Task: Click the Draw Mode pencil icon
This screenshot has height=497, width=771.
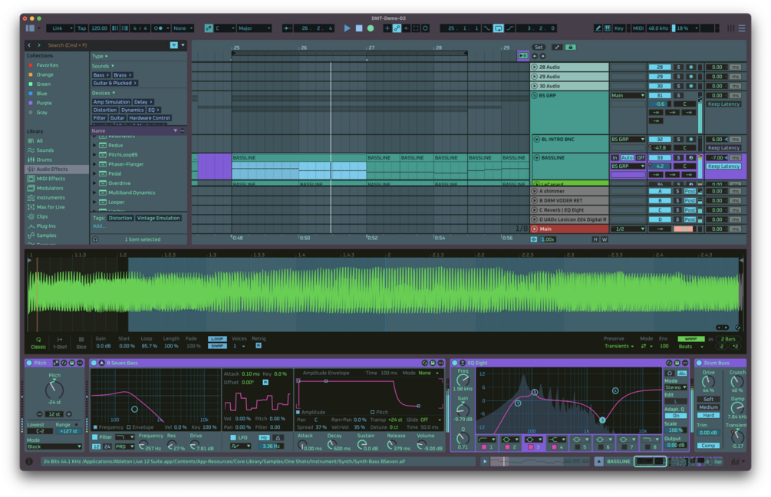Action: point(598,28)
